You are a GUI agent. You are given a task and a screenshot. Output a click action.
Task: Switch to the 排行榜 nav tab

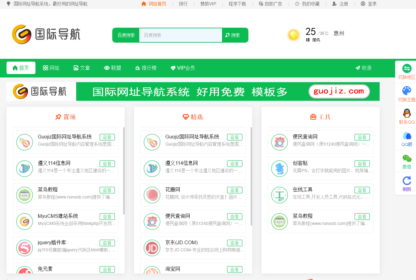(146, 68)
